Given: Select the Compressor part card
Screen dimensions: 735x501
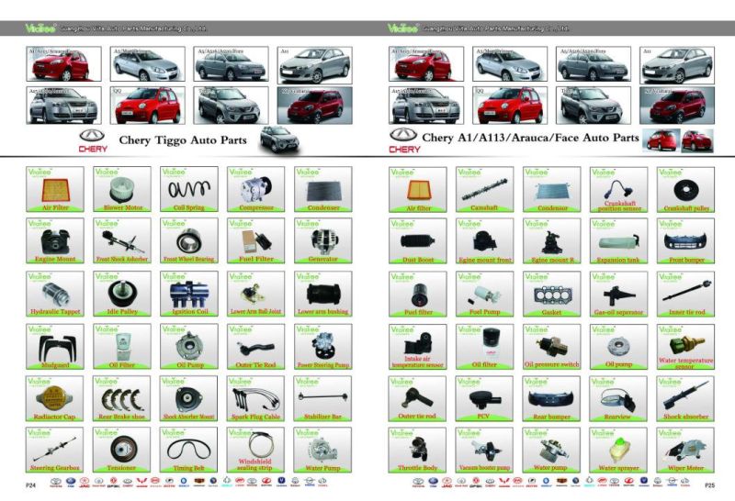Looking at the screenshot, I should (x=256, y=189).
